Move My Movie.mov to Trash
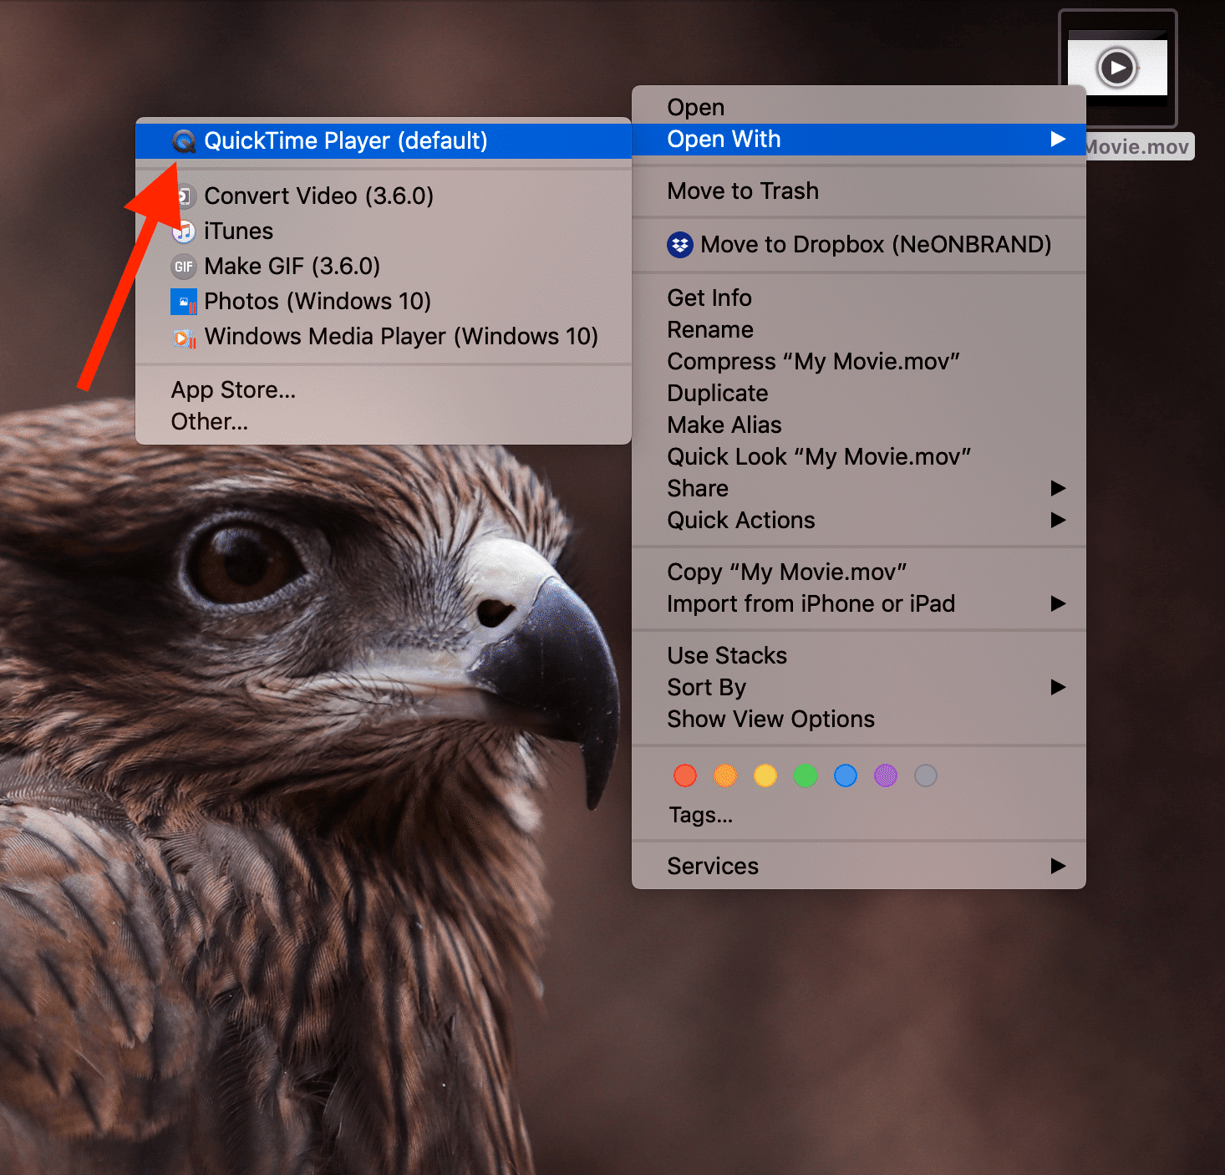The height and width of the screenshot is (1175, 1225). tap(742, 191)
